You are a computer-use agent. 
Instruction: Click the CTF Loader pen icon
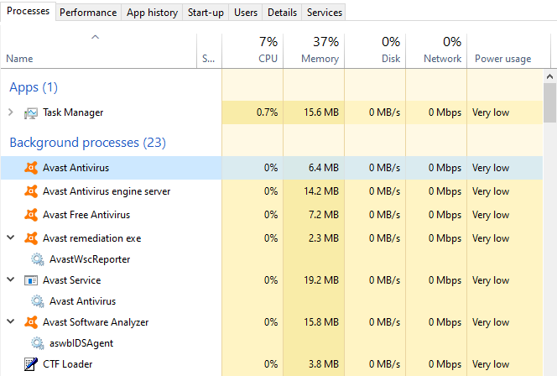pyautogui.click(x=31, y=364)
